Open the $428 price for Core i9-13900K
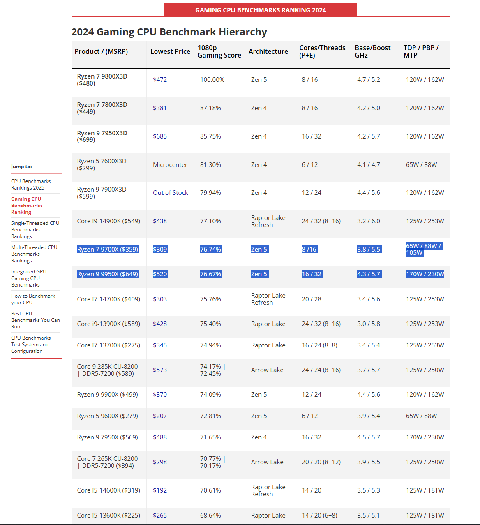This screenshot has width=480, height=525. point(160,324)
